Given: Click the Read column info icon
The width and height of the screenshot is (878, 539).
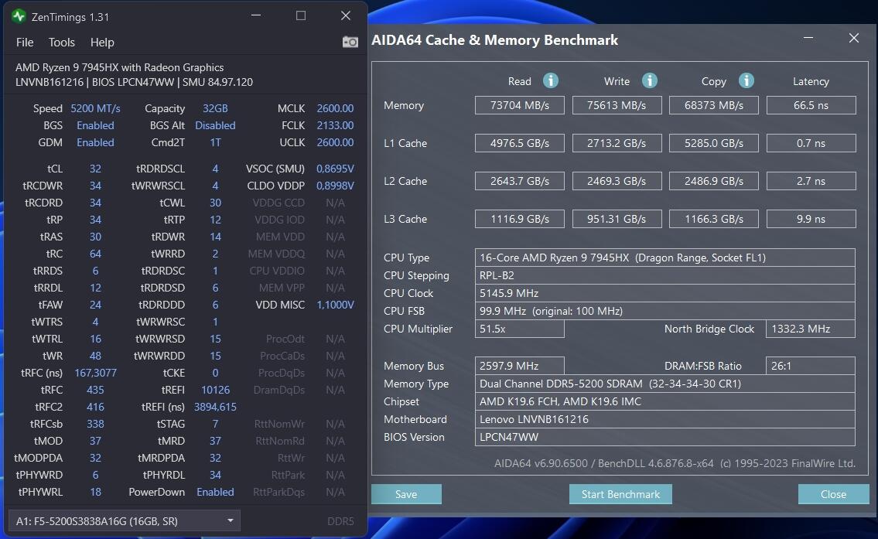Looking at the screenshot, I should [551, 80].
